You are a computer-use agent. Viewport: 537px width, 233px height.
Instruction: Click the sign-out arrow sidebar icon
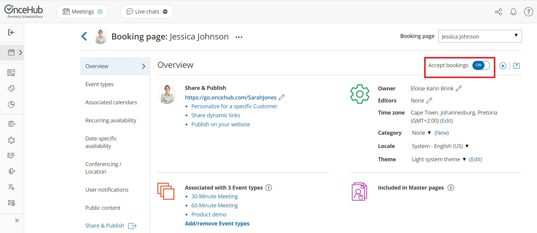point(11,33)
